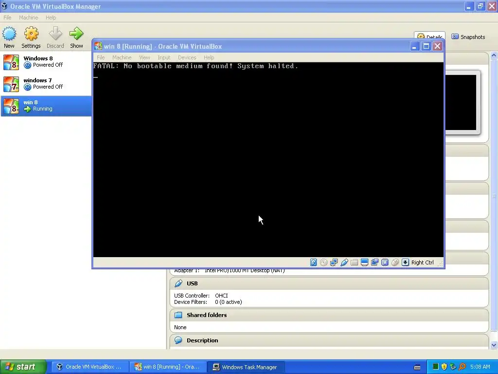Screen dimensions: 498x374
Task: Expand the Description section header
Action: point(329,340)
